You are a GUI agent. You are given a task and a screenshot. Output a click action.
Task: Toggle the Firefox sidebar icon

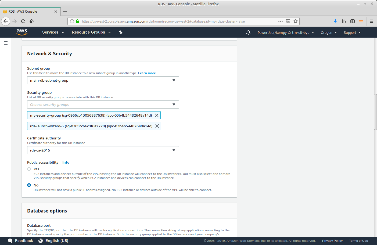point(353,21)
